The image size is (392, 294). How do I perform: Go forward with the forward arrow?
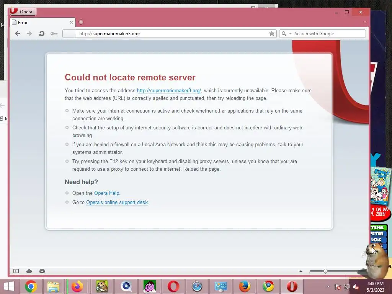pos(29,34)
